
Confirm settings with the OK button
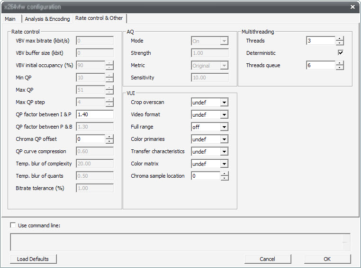pyautogui.click(x=327, y=259)
